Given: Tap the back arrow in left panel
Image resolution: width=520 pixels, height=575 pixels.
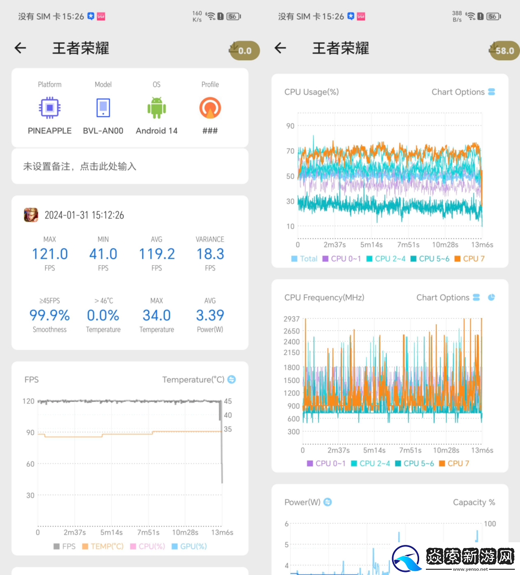Looking at the screenshot, I should (x=20, y=48).
